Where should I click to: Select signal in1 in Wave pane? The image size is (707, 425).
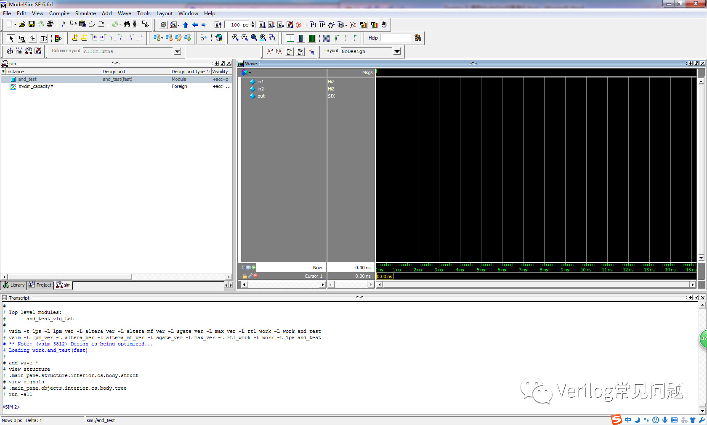260,82
